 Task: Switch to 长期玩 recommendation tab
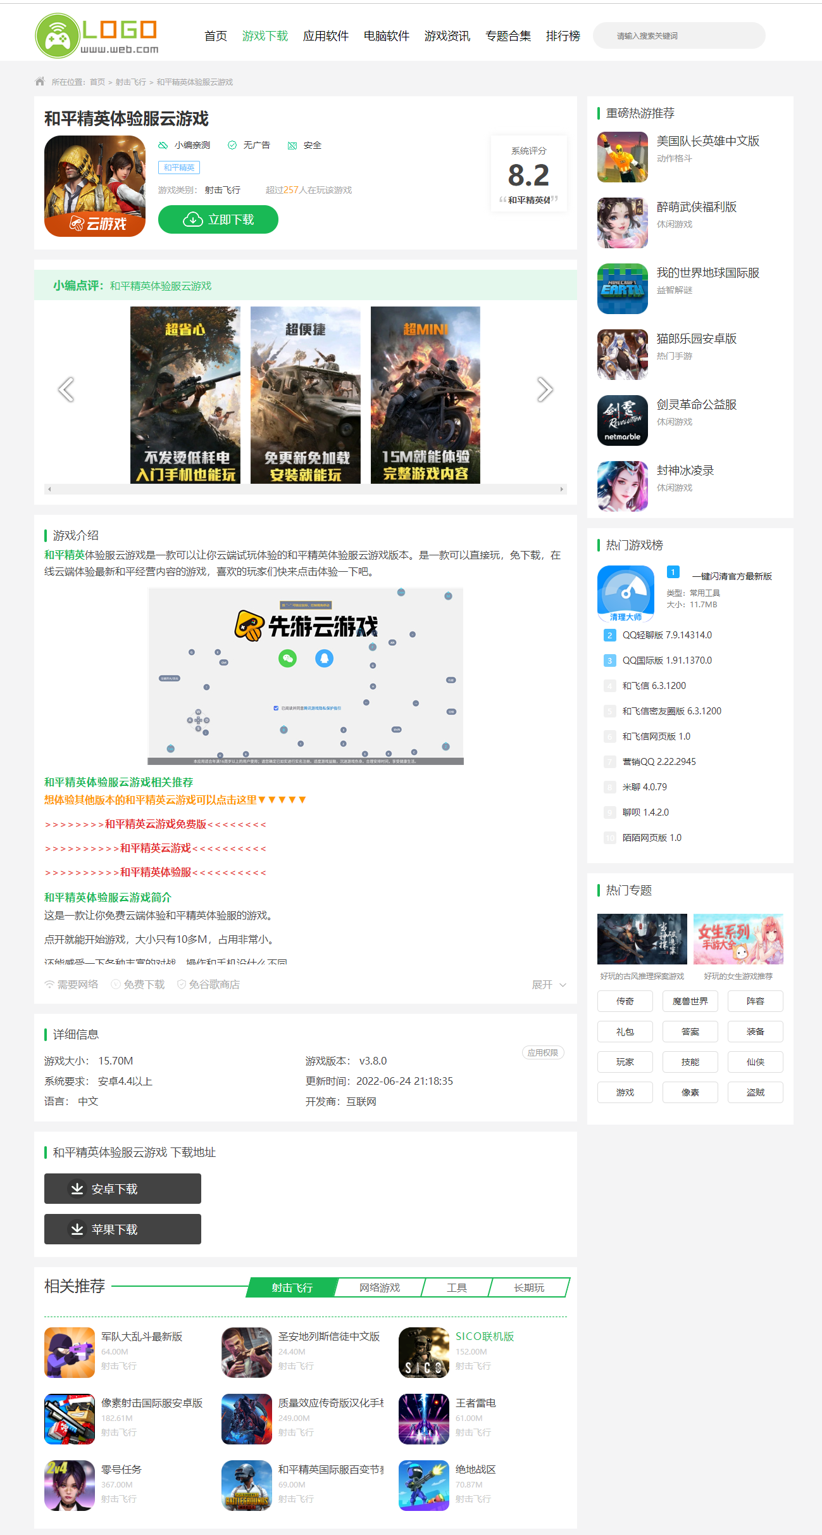click(x=529, y=1287)
